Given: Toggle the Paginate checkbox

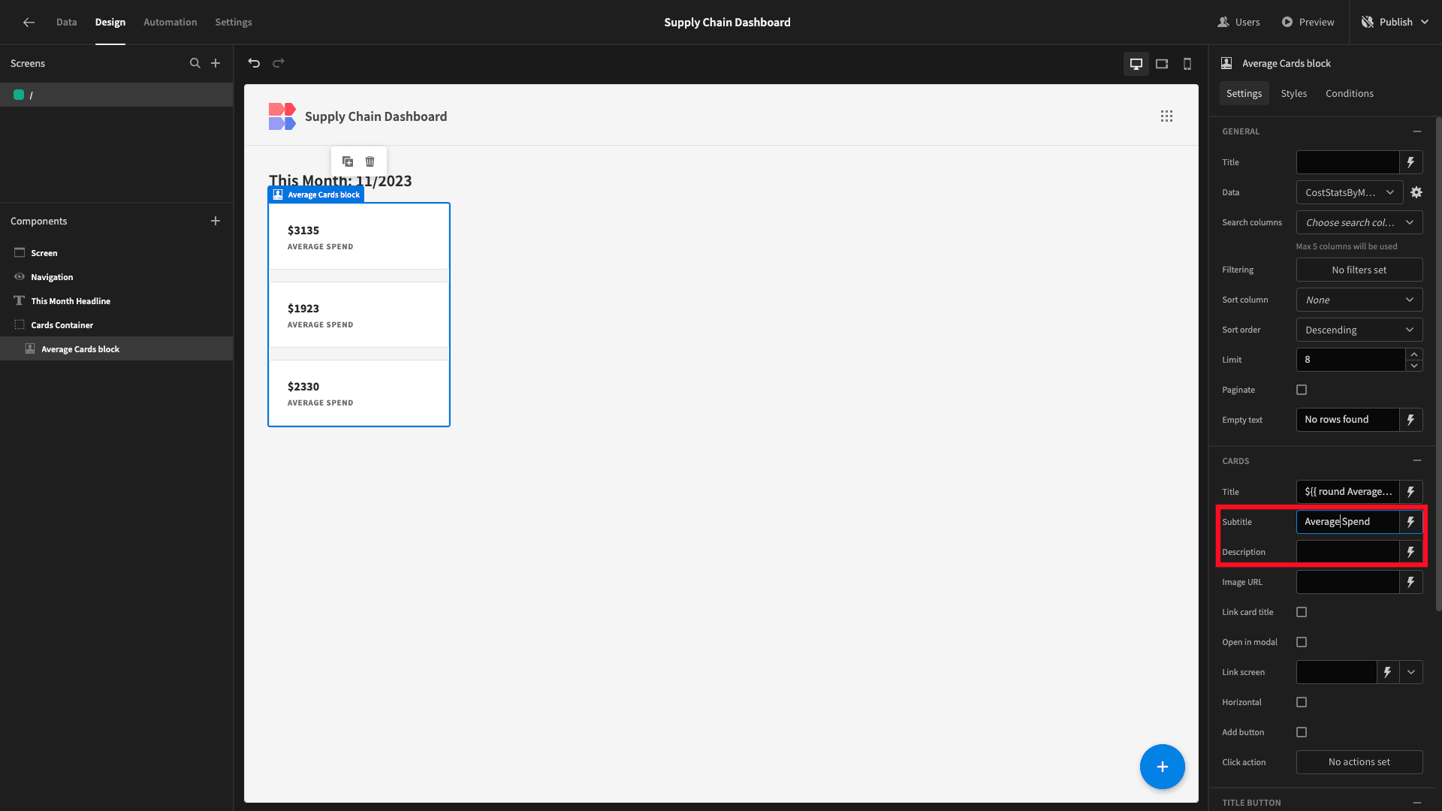Looking at the screenshot, I should tap(1302, 389).
